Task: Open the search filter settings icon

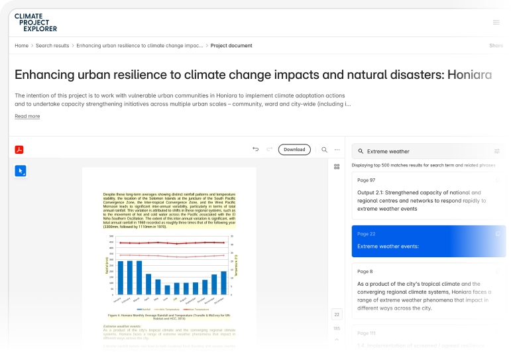Action: tap(497, 151)
